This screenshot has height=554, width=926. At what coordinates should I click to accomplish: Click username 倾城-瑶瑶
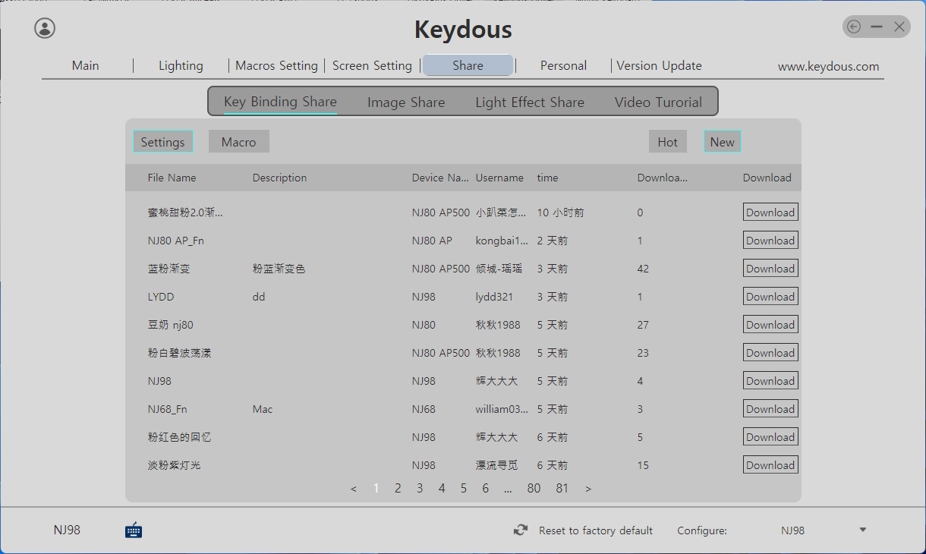(499, 269)
